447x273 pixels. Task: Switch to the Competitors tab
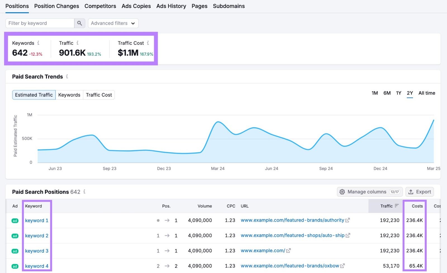100,6
